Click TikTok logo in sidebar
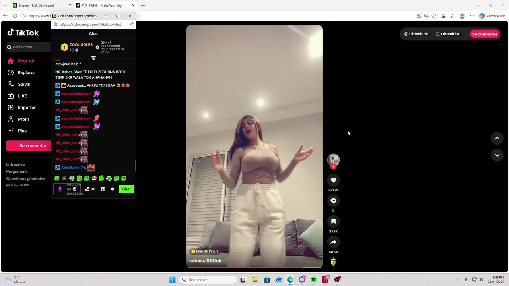The width and height of the screenshot is (509, 286). click(23, 33)
